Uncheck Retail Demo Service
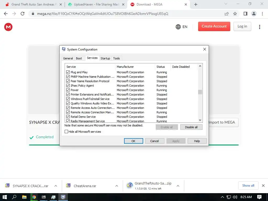 tap(68, 116)
